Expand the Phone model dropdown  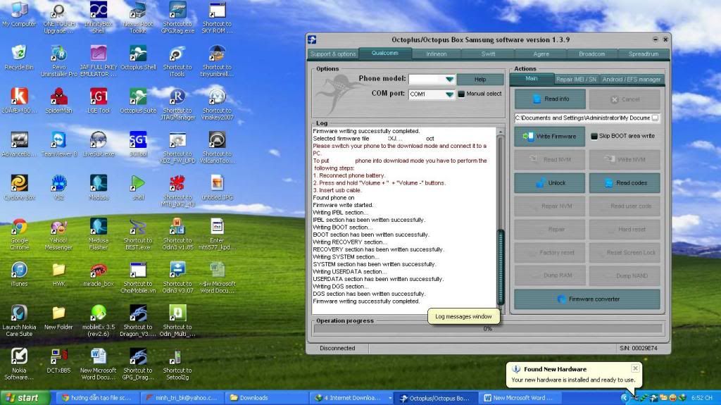pos(449,79)
